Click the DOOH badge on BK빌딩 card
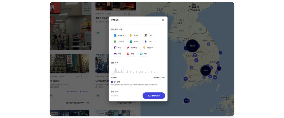Image resolution: width=284 pixels, height=118 pixels. 61,57
